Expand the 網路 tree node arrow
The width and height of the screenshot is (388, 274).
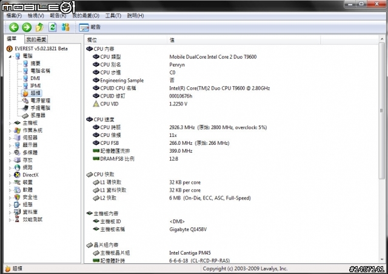coord(10,167)
